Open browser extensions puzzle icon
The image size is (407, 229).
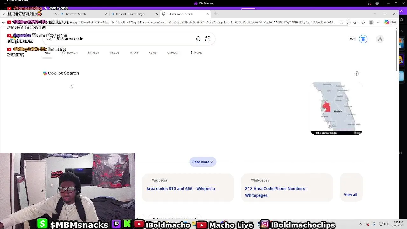tap(355, 22)
